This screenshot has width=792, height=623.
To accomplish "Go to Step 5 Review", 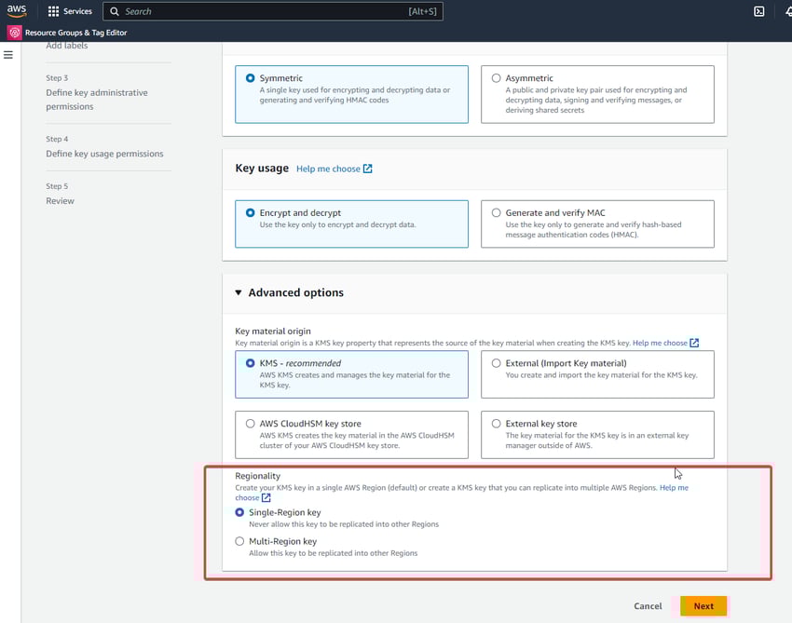I will click(60, 200).
